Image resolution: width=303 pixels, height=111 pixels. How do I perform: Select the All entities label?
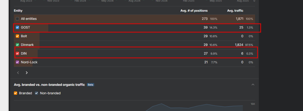pos(29,19)
